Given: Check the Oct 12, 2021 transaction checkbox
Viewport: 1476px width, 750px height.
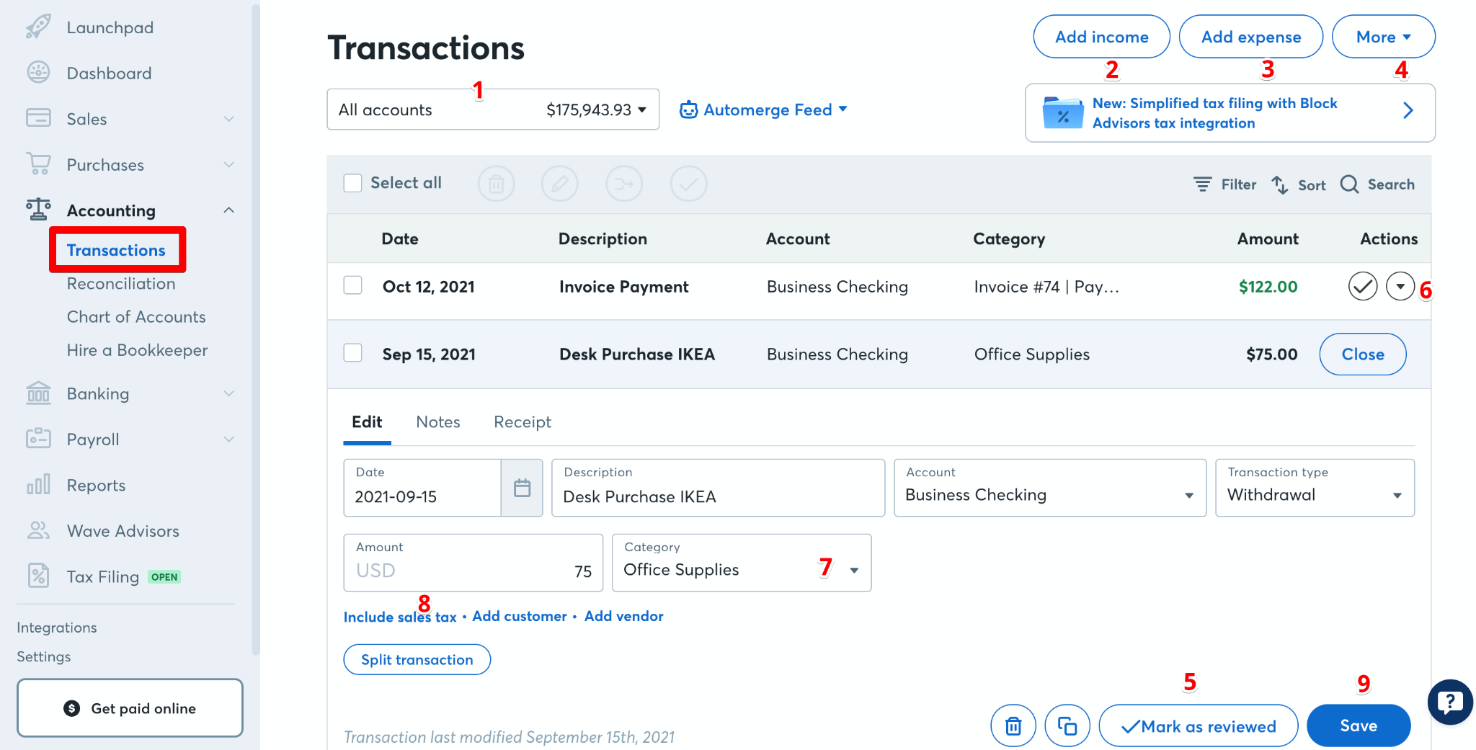Looking at the screenshot, I should point(352,285).
